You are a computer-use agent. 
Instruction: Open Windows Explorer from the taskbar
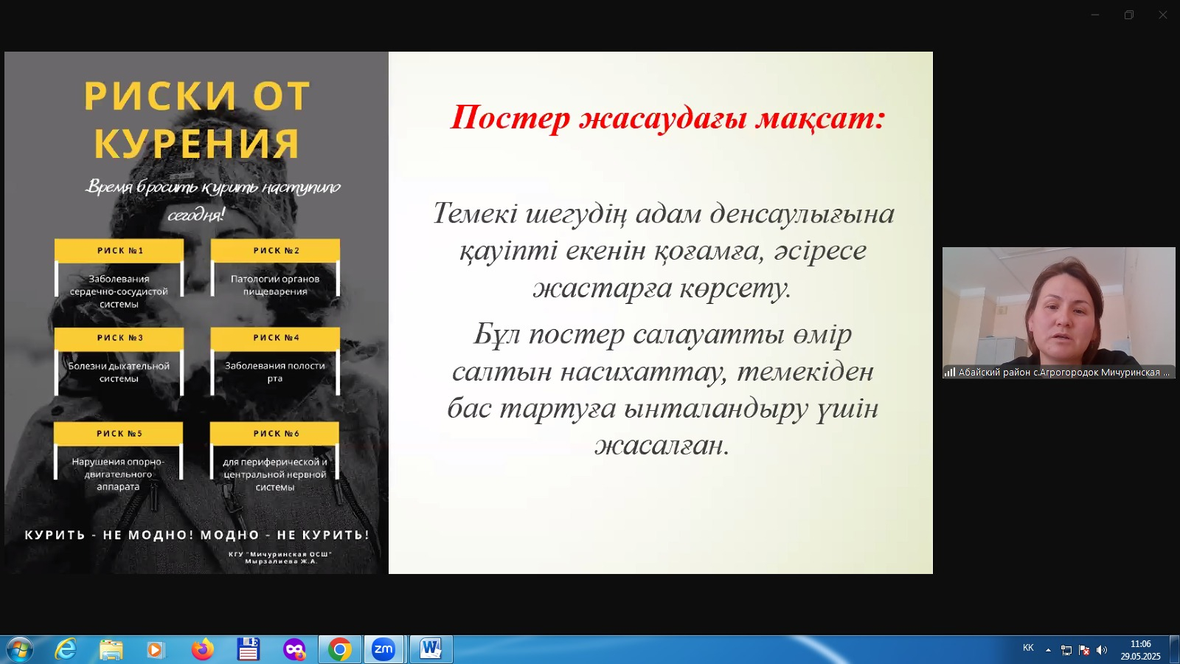pyautogui.click(x=111, y=650)
